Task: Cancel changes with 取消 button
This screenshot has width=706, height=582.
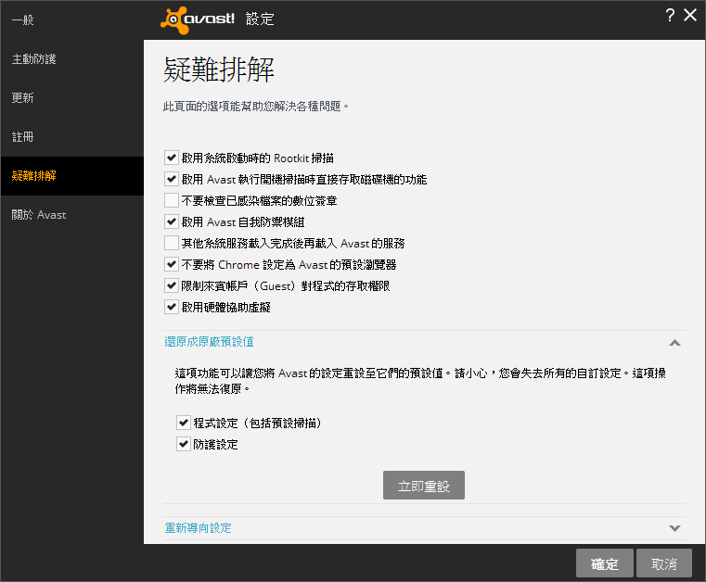Action: 664,563
